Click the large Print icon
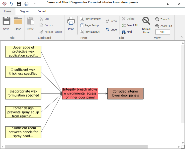Screen dimensions: 185x149 click(x=71, y=21)
